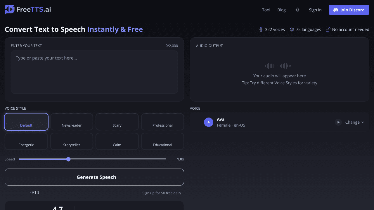
Task: Open the Tool menu item
Action: pos(266,10)
